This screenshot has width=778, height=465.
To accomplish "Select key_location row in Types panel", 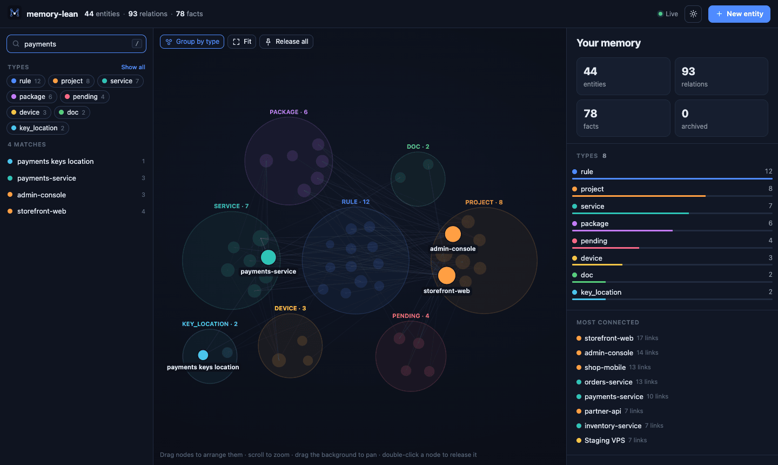I will (672, 293).
